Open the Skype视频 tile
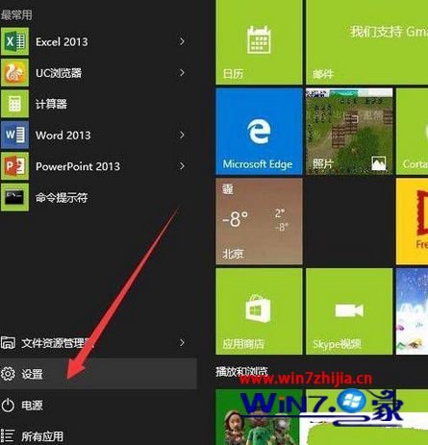 click(349, 311)
